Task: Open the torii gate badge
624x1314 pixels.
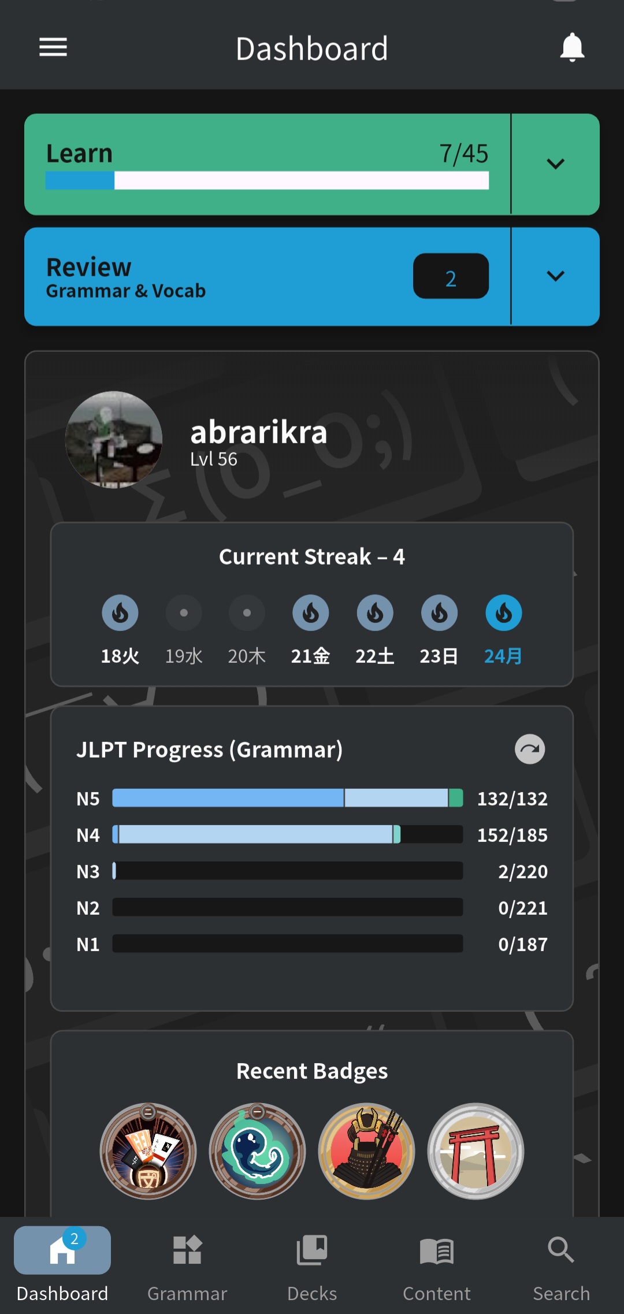Action: (x=476, y=1151)
